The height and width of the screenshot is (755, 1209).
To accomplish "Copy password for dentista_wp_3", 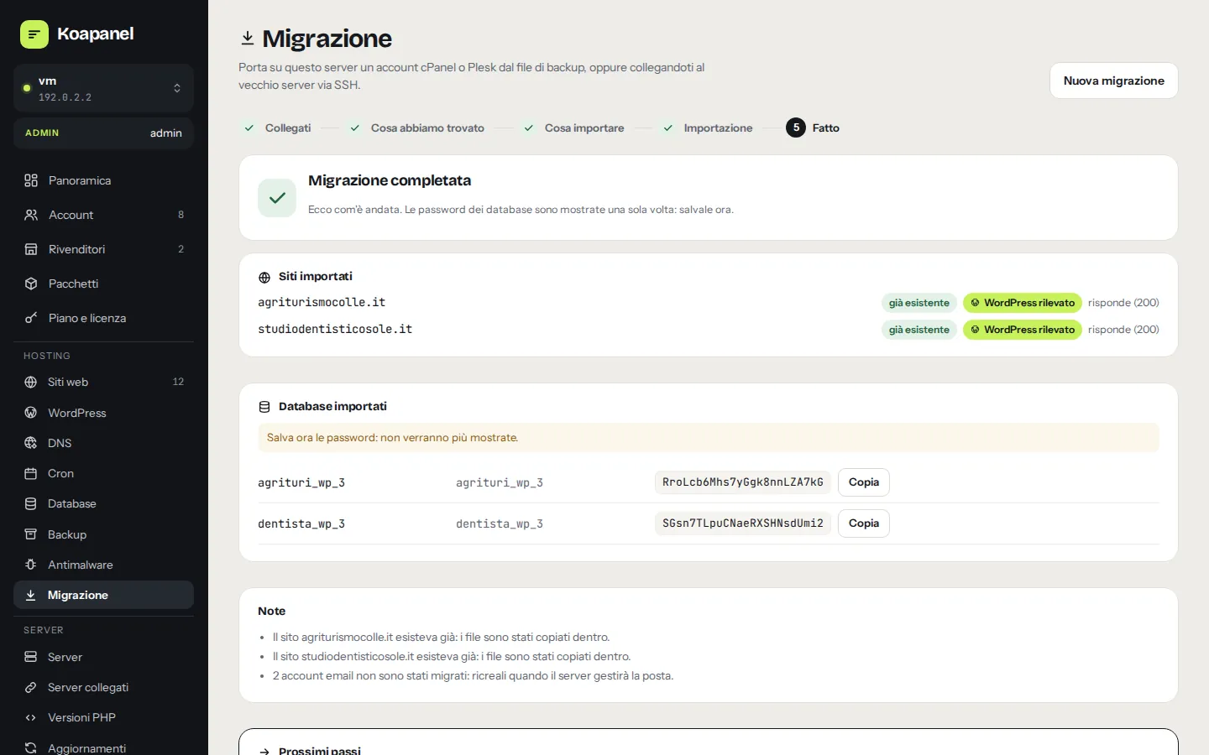I will [863, 523].
